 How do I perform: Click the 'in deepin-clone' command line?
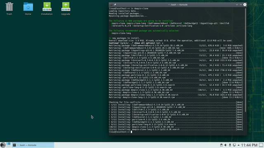click(128, 9)
